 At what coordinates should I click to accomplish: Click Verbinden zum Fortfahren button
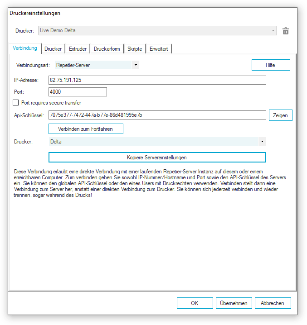point(86,129)
